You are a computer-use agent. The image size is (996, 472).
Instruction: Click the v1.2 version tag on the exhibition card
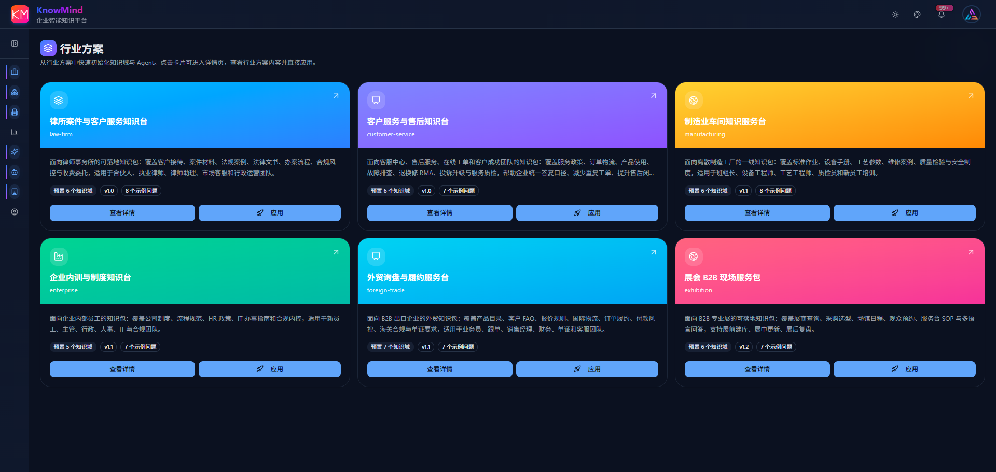point(744,347)
